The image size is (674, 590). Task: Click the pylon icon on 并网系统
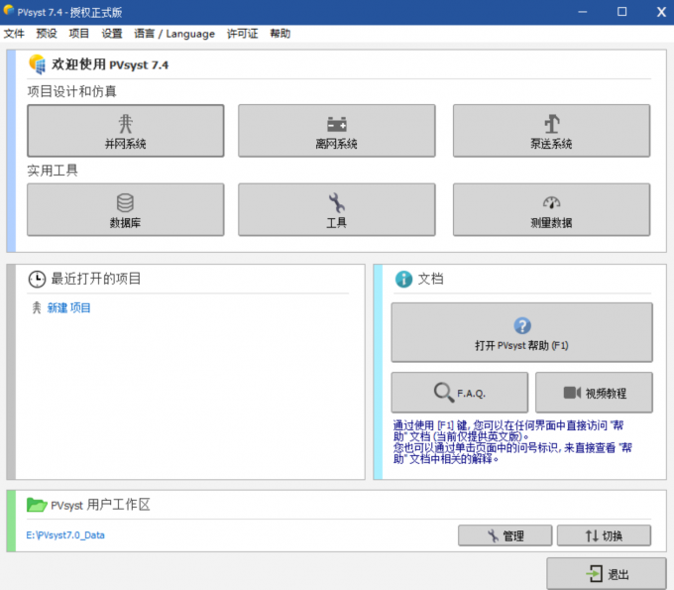coord(126,124)
